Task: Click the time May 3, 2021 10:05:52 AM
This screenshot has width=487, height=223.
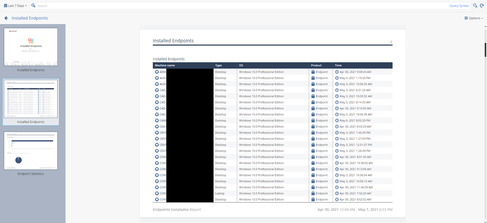Action: [355, 96]
